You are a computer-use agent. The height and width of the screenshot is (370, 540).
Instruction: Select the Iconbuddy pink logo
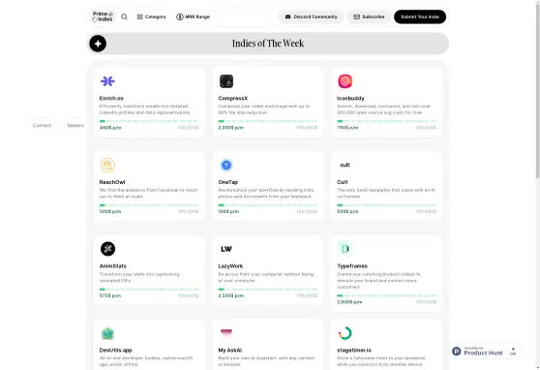point(345,81)
